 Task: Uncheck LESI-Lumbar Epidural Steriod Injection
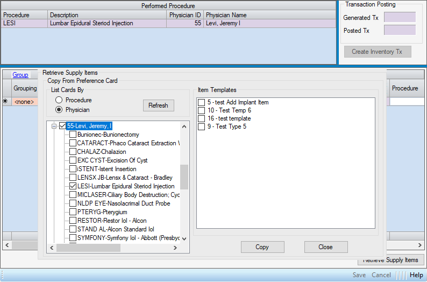pos(73,186)
